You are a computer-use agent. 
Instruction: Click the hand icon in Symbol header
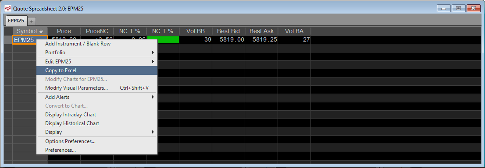[x=41, y=31]
